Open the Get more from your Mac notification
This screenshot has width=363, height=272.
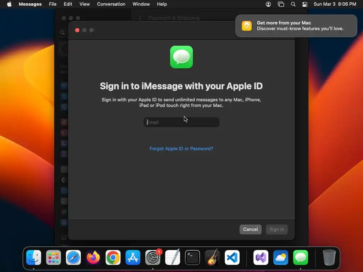coord(296,25)
